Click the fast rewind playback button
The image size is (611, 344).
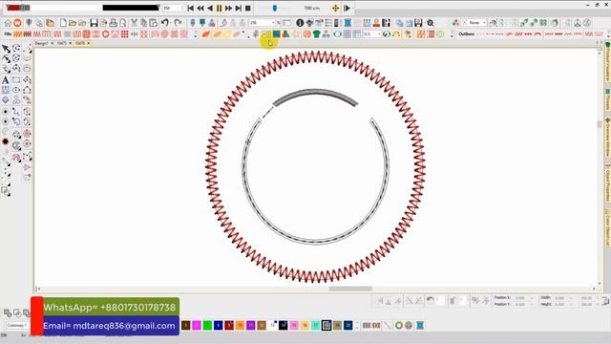tap(200, 9)
